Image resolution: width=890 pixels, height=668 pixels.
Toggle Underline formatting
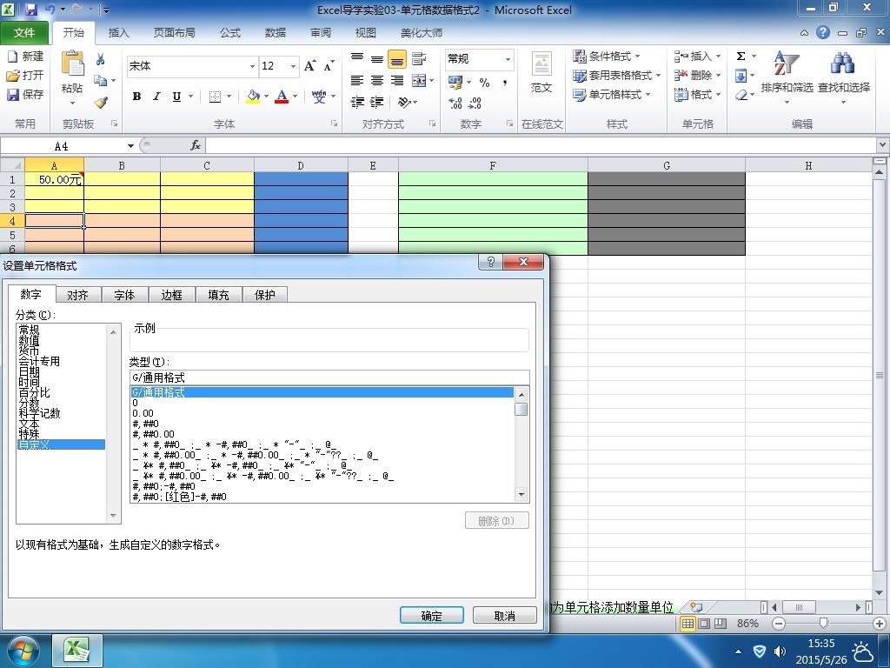click(x=176, y=97)
